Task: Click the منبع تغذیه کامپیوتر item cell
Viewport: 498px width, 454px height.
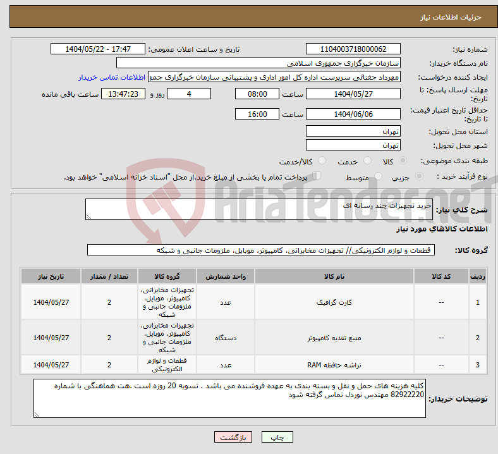Action: click(334, 338)
